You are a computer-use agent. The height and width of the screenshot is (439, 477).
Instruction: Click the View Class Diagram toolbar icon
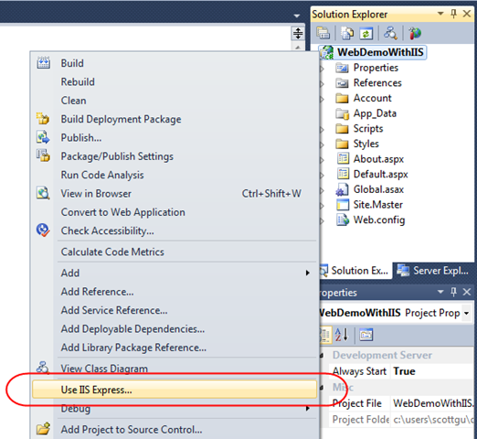[390, 33]
